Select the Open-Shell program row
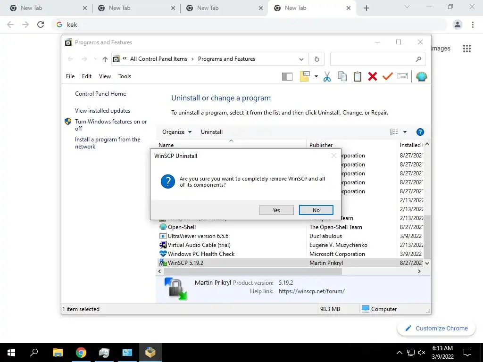The image size is (483, 362). pyautogui.click(x=290, y=227)
